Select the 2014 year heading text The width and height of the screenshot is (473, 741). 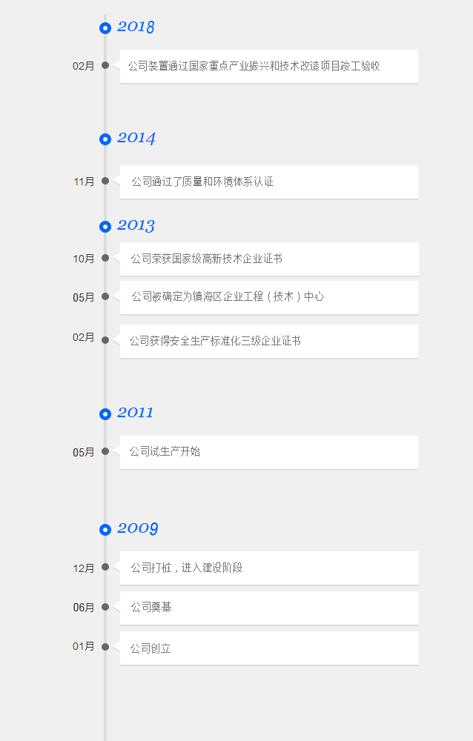136,138
